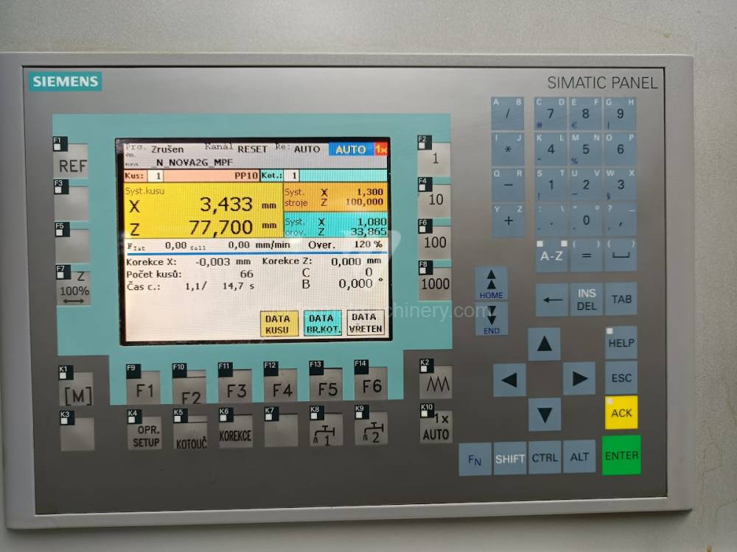Open DATA VŘETEN softkey on screen

click(x=366, y=323)
